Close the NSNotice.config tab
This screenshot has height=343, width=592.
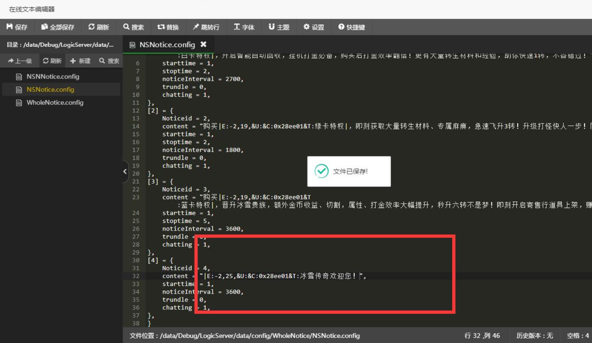tap(203, 44)
